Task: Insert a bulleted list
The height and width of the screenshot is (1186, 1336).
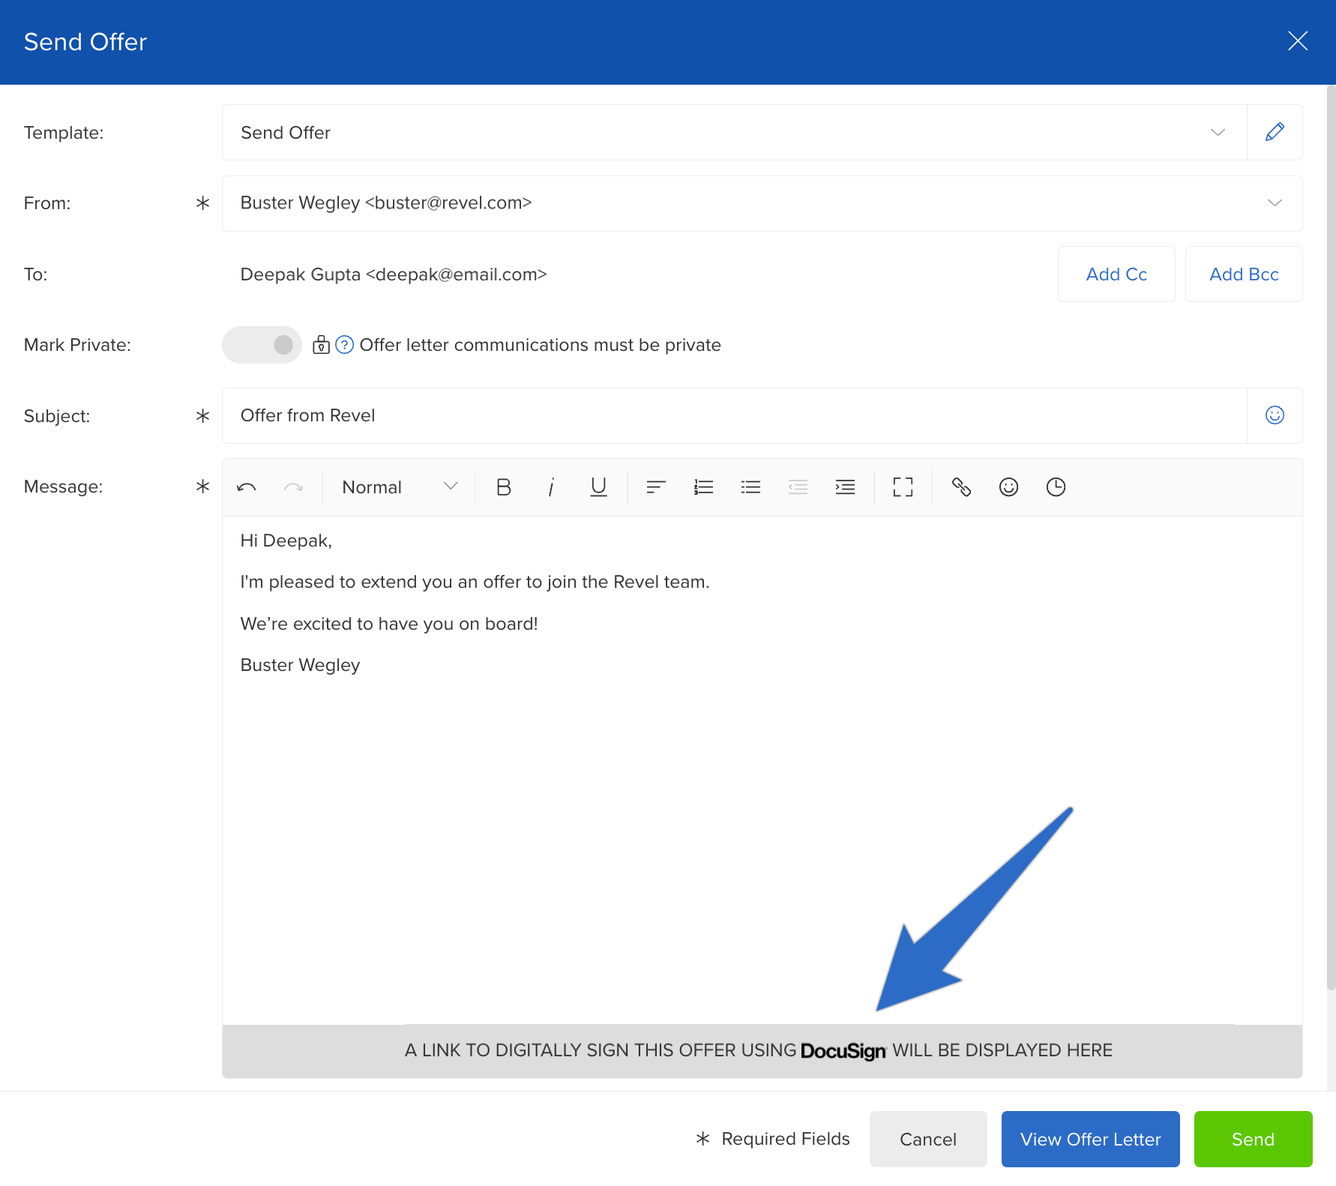Action: (x=750, y=487)
